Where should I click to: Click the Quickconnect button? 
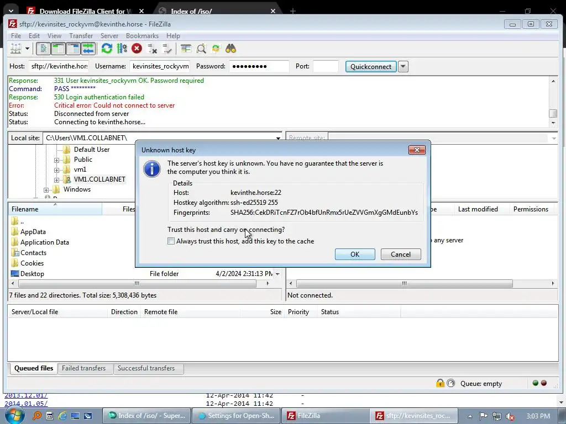click(371, 66)
